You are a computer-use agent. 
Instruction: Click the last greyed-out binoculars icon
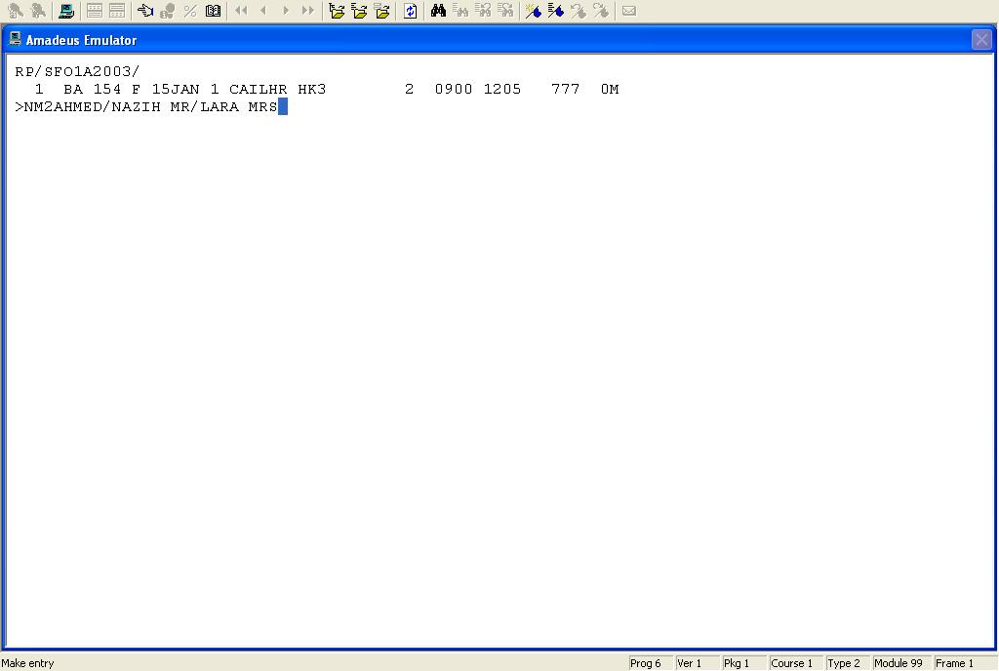pyautogui.click(x=505, y=11)
